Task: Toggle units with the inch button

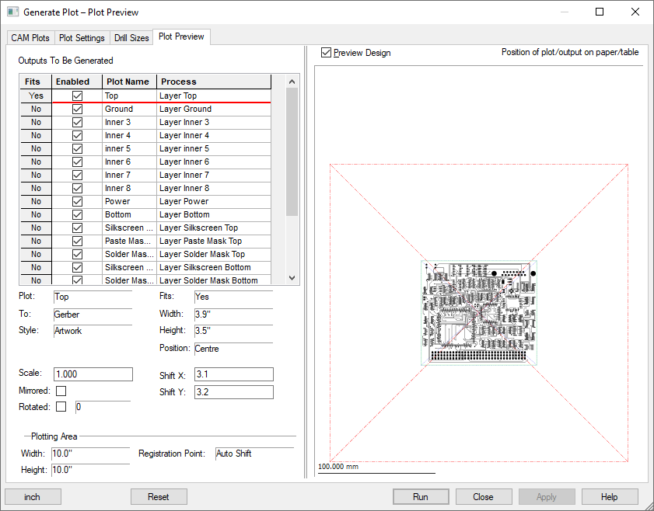Action: (x=33, y=497)
